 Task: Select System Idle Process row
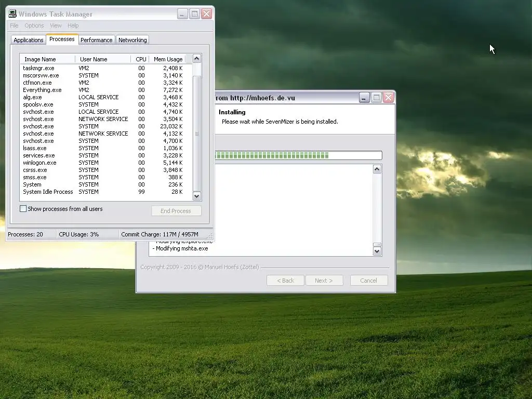106,192
